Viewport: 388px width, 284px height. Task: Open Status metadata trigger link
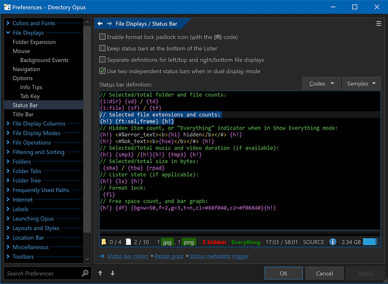pyautogui.click(x=219, y=256)
